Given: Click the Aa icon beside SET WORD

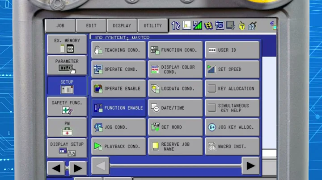Looking at the screenshot, I should pyautogui.click(x=155, y=127).
